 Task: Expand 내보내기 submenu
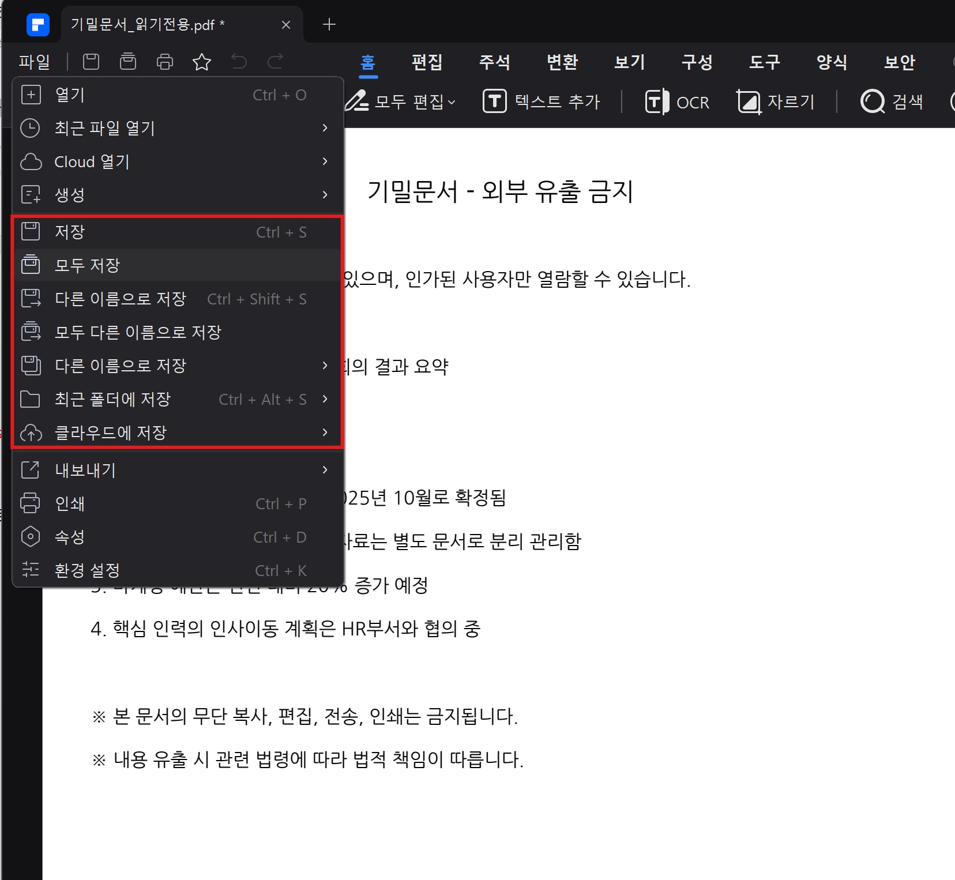[x=178, y=470]
